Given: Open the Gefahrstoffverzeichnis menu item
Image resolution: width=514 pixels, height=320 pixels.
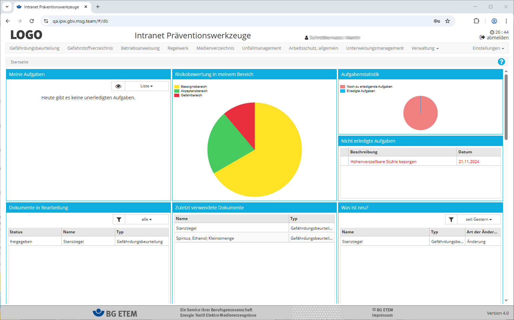Looking at the screenshot, I should coord(90,48).
